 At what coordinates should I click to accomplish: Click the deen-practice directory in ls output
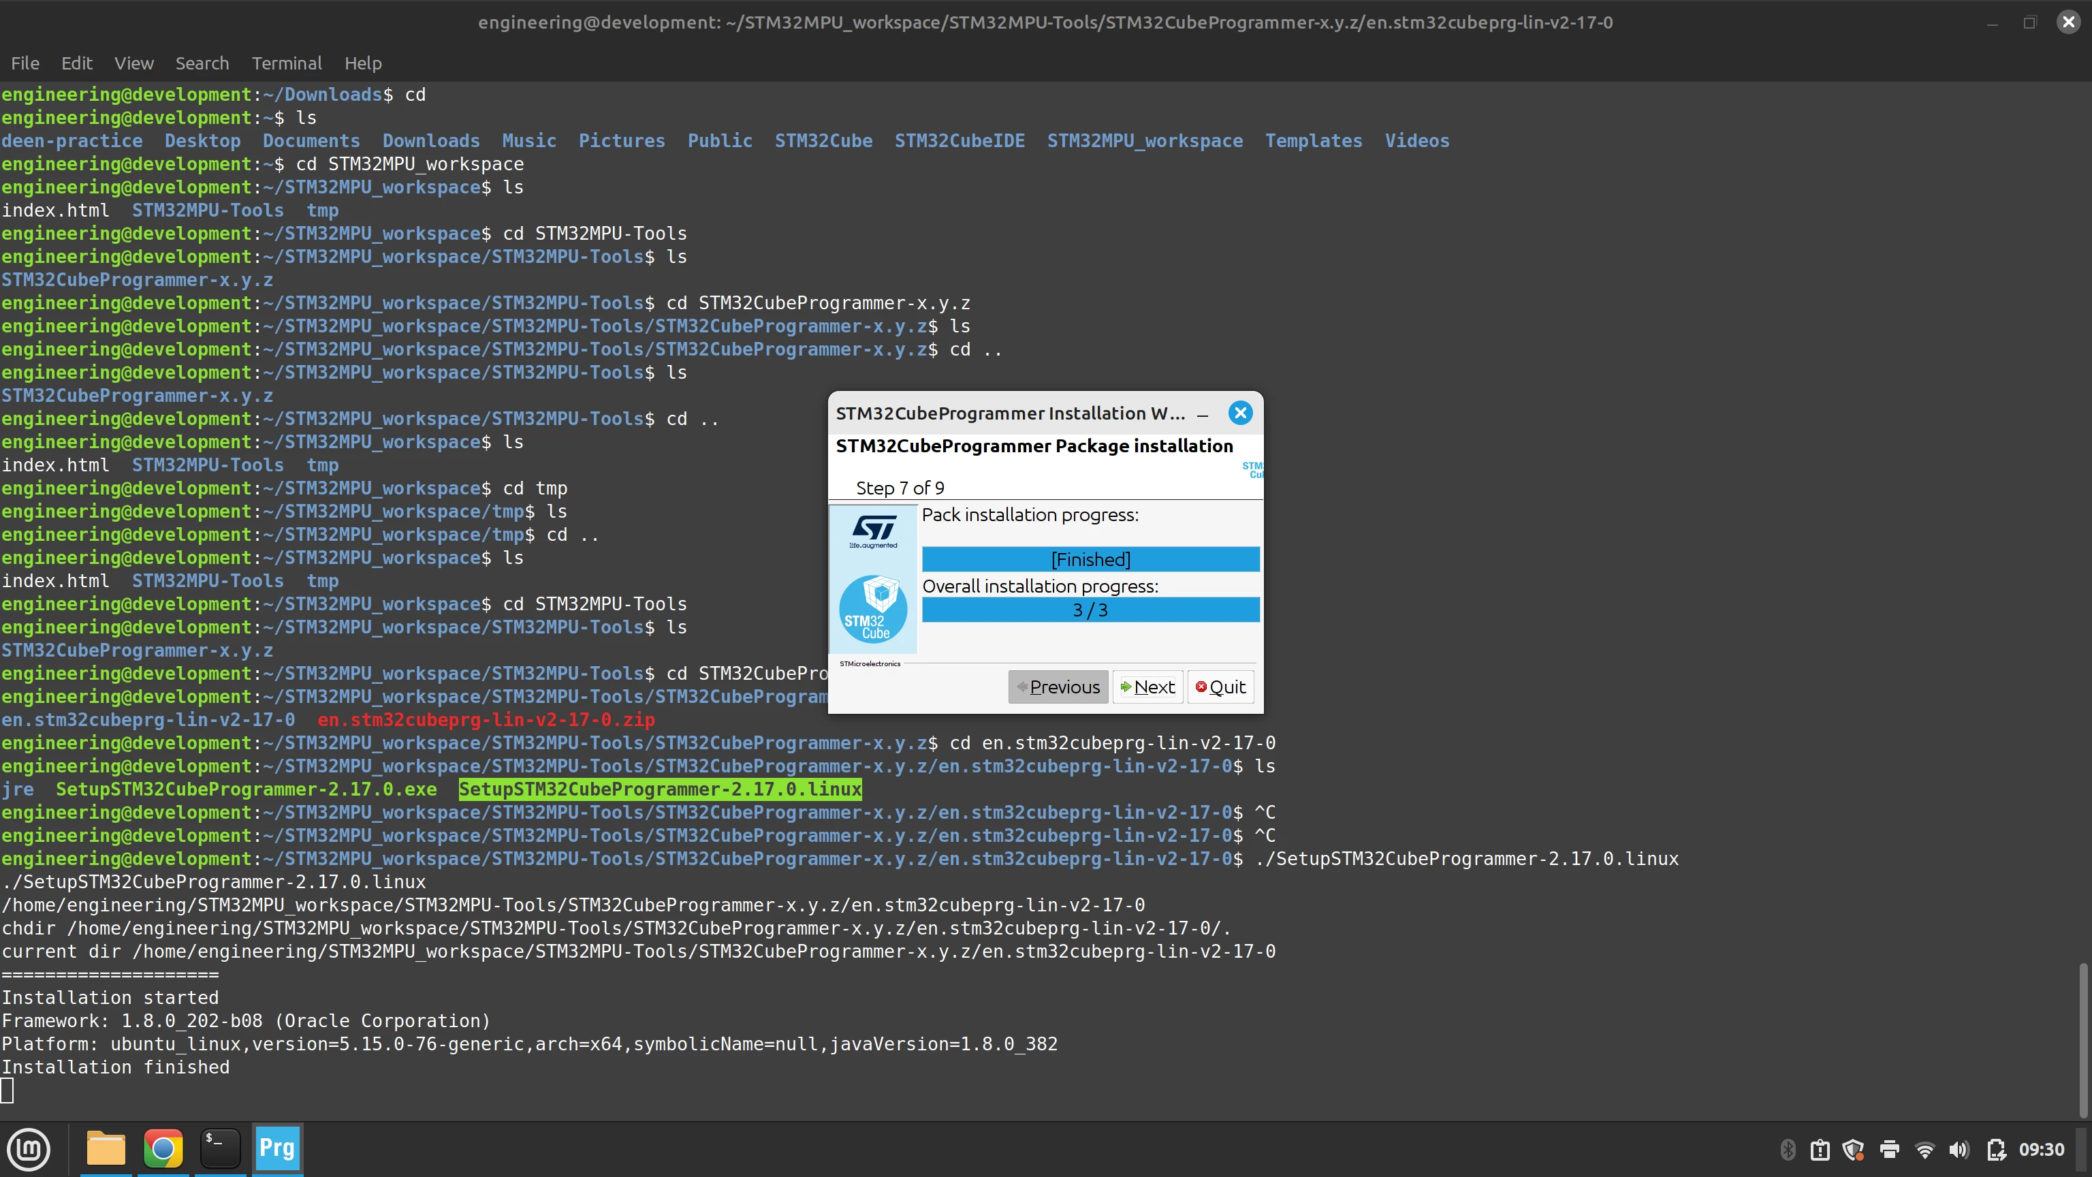[x=72, y=142]
